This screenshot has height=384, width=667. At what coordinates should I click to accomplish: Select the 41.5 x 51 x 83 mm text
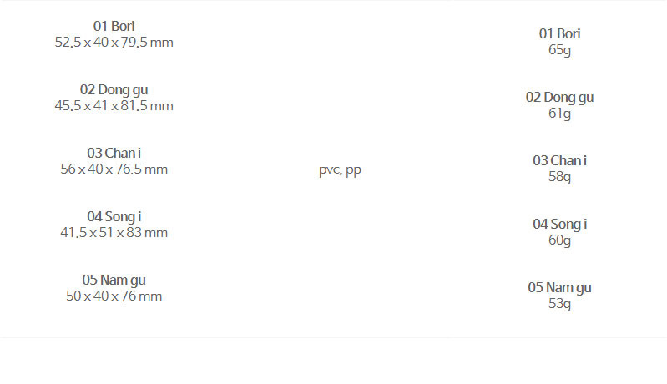coord(114,232)
